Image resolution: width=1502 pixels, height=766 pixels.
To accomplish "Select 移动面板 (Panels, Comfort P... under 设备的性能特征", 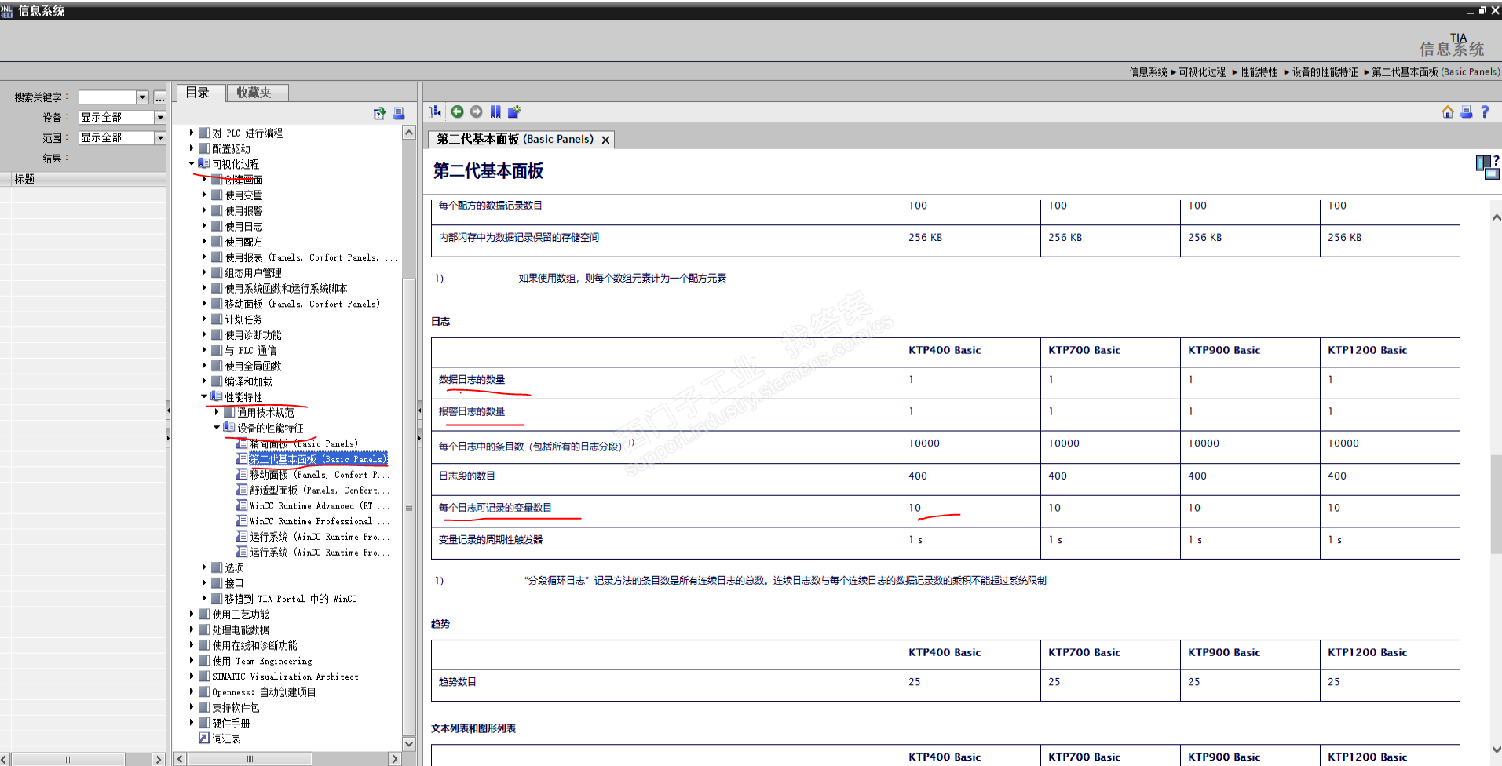I will coord(319,475).
